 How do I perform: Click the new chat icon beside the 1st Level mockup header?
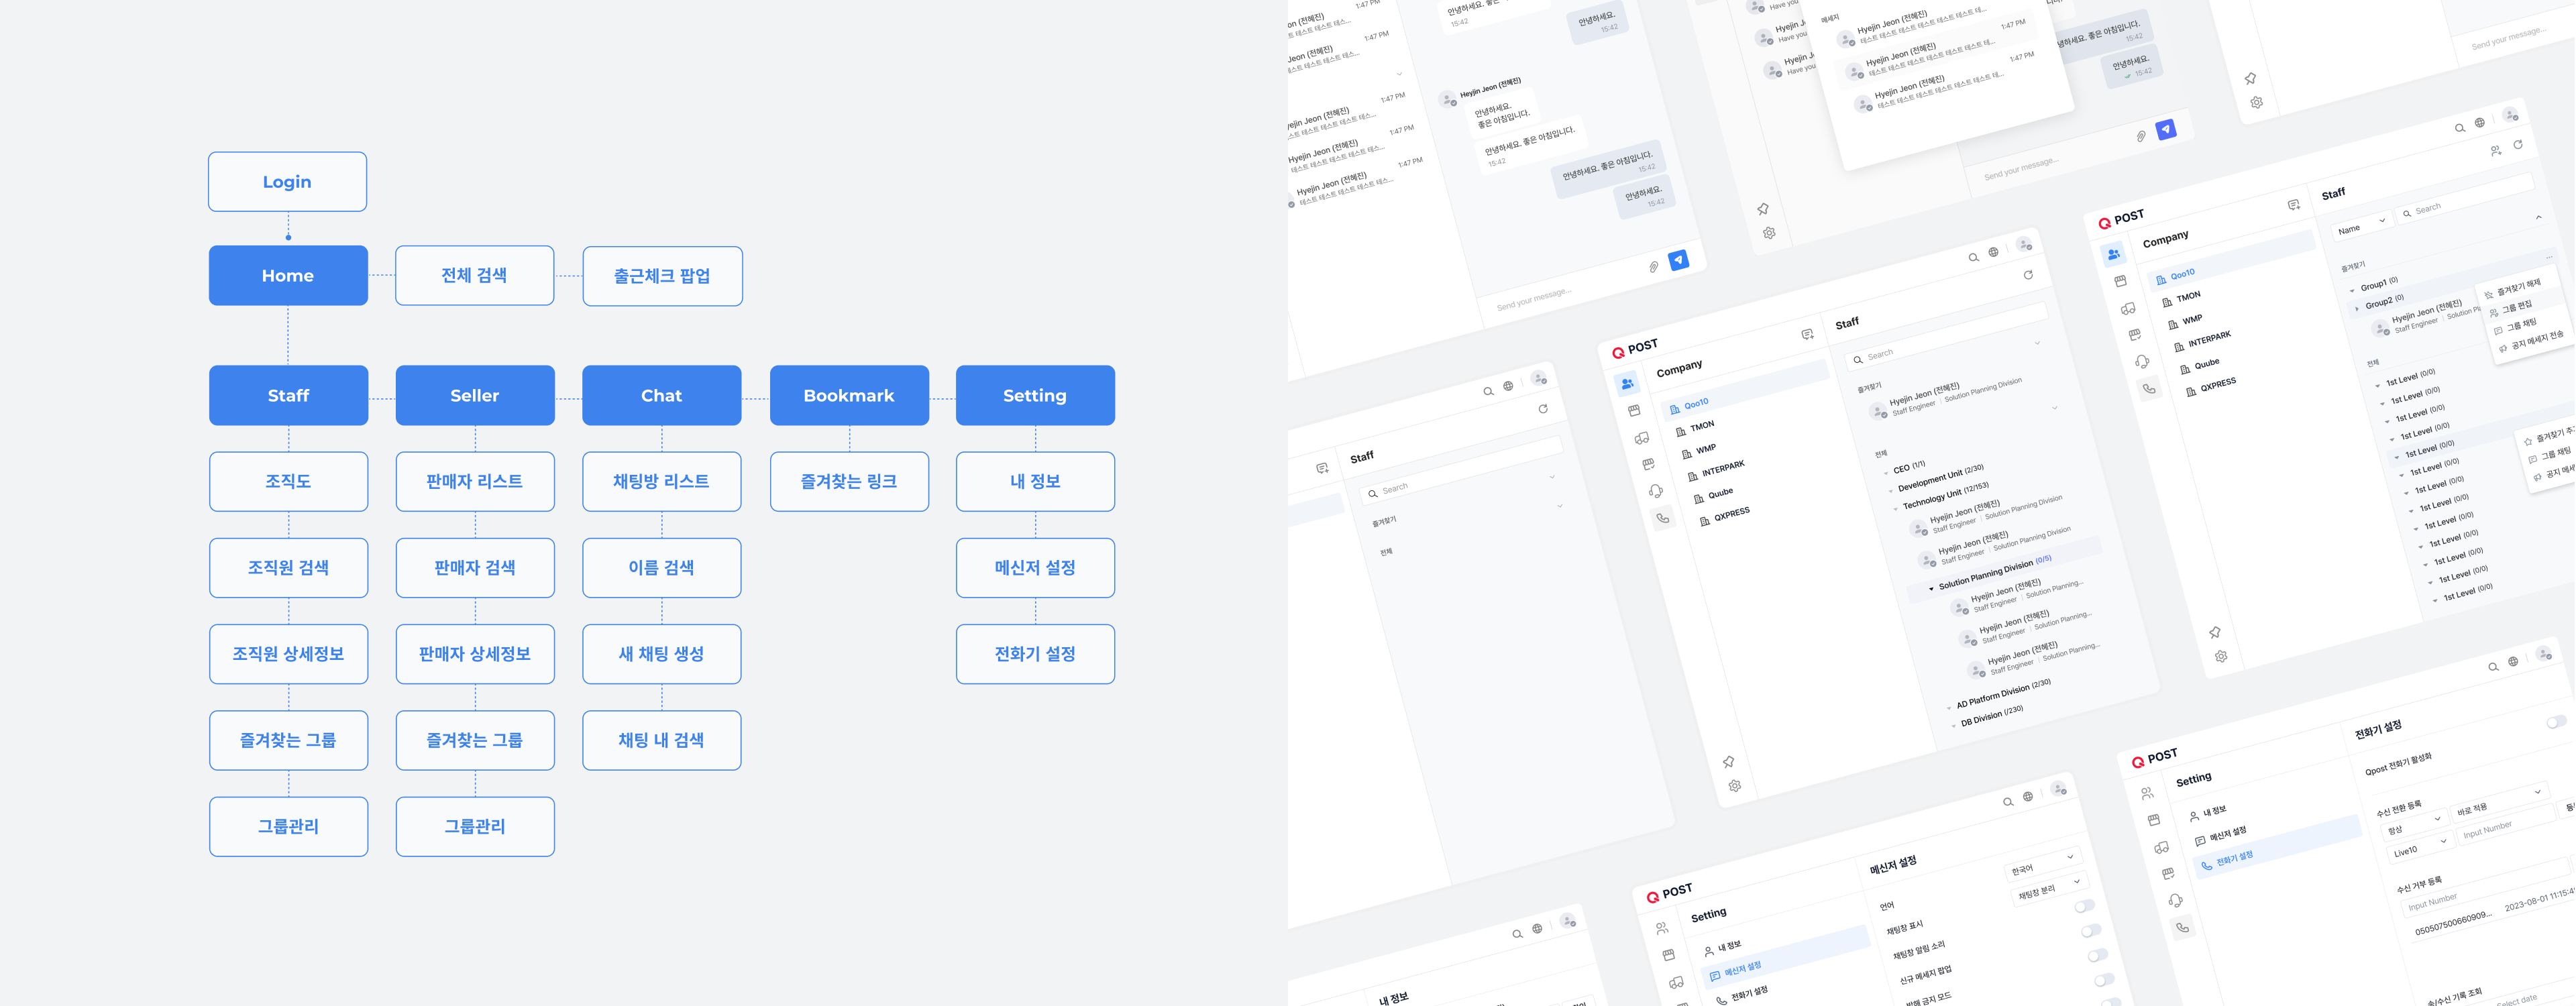point(2293,204)
